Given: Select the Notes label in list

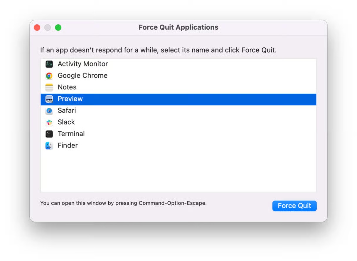Looking at the screenshot, I should (x=67, y=87).
